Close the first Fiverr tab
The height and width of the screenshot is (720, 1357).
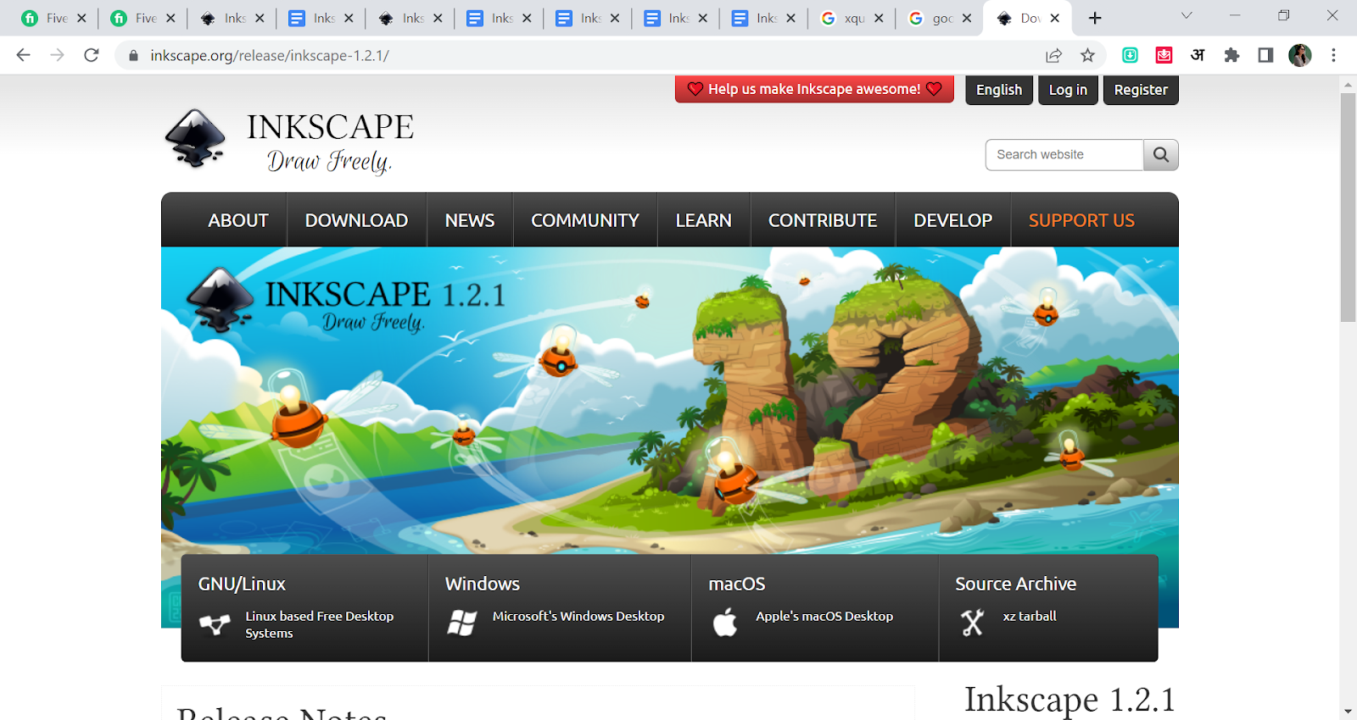[81, 18]
